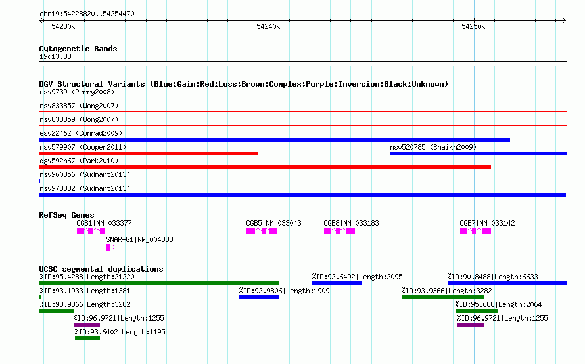Click the nsv520785 (Shaikh2009) variant label
The width and height of the screenshot is (585, 364).
click(x=433, y=147)
